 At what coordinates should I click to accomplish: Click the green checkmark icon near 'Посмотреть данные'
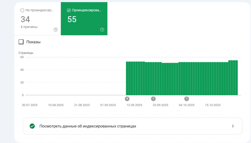[x=32, y=126]
